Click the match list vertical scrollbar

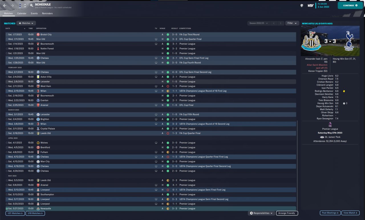297,165
